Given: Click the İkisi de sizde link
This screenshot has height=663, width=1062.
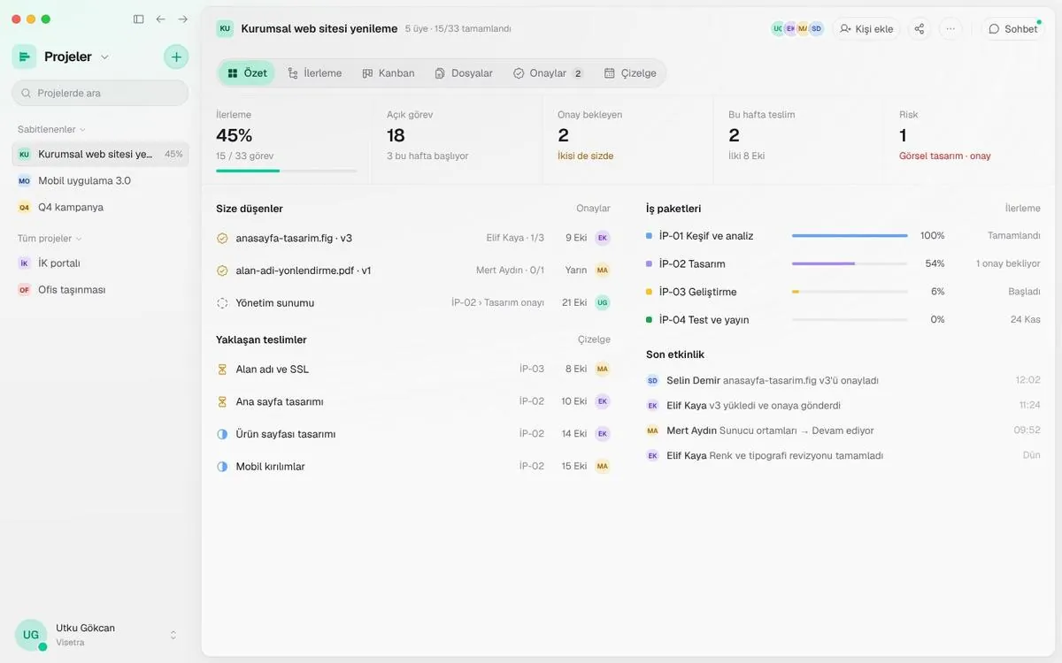Looking at the screenshot, I should point(585,156).
